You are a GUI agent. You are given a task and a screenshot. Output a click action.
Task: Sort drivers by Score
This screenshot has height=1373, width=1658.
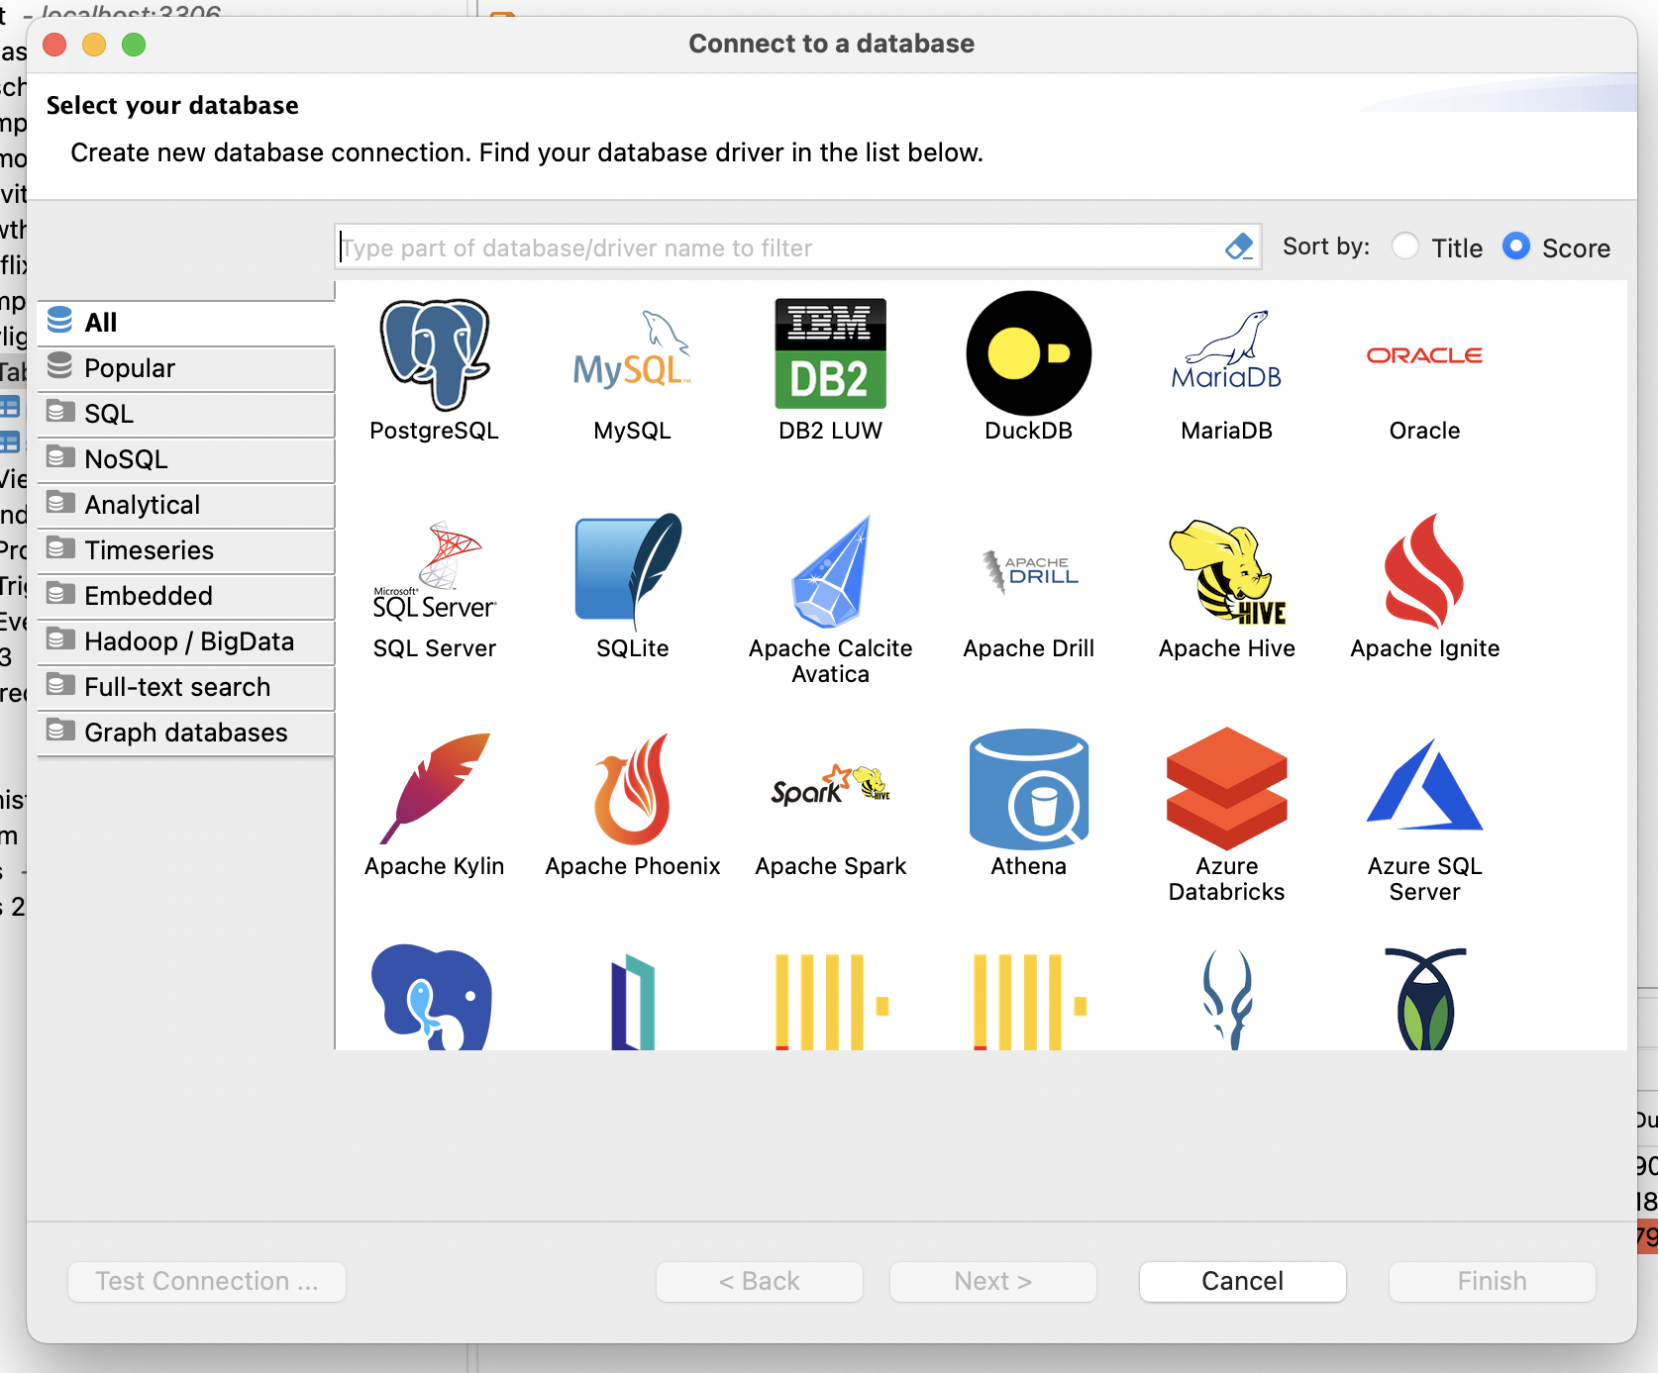coord(1516,246)
